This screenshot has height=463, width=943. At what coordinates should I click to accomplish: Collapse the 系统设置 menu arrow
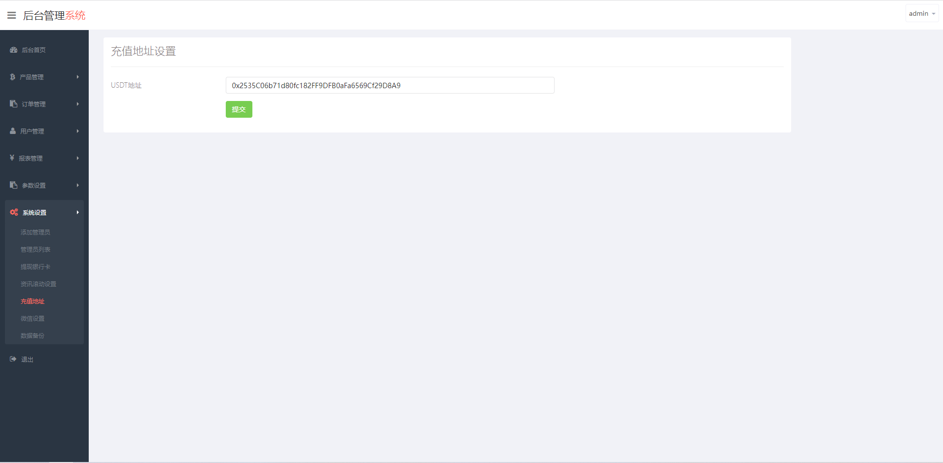[78, 212]
